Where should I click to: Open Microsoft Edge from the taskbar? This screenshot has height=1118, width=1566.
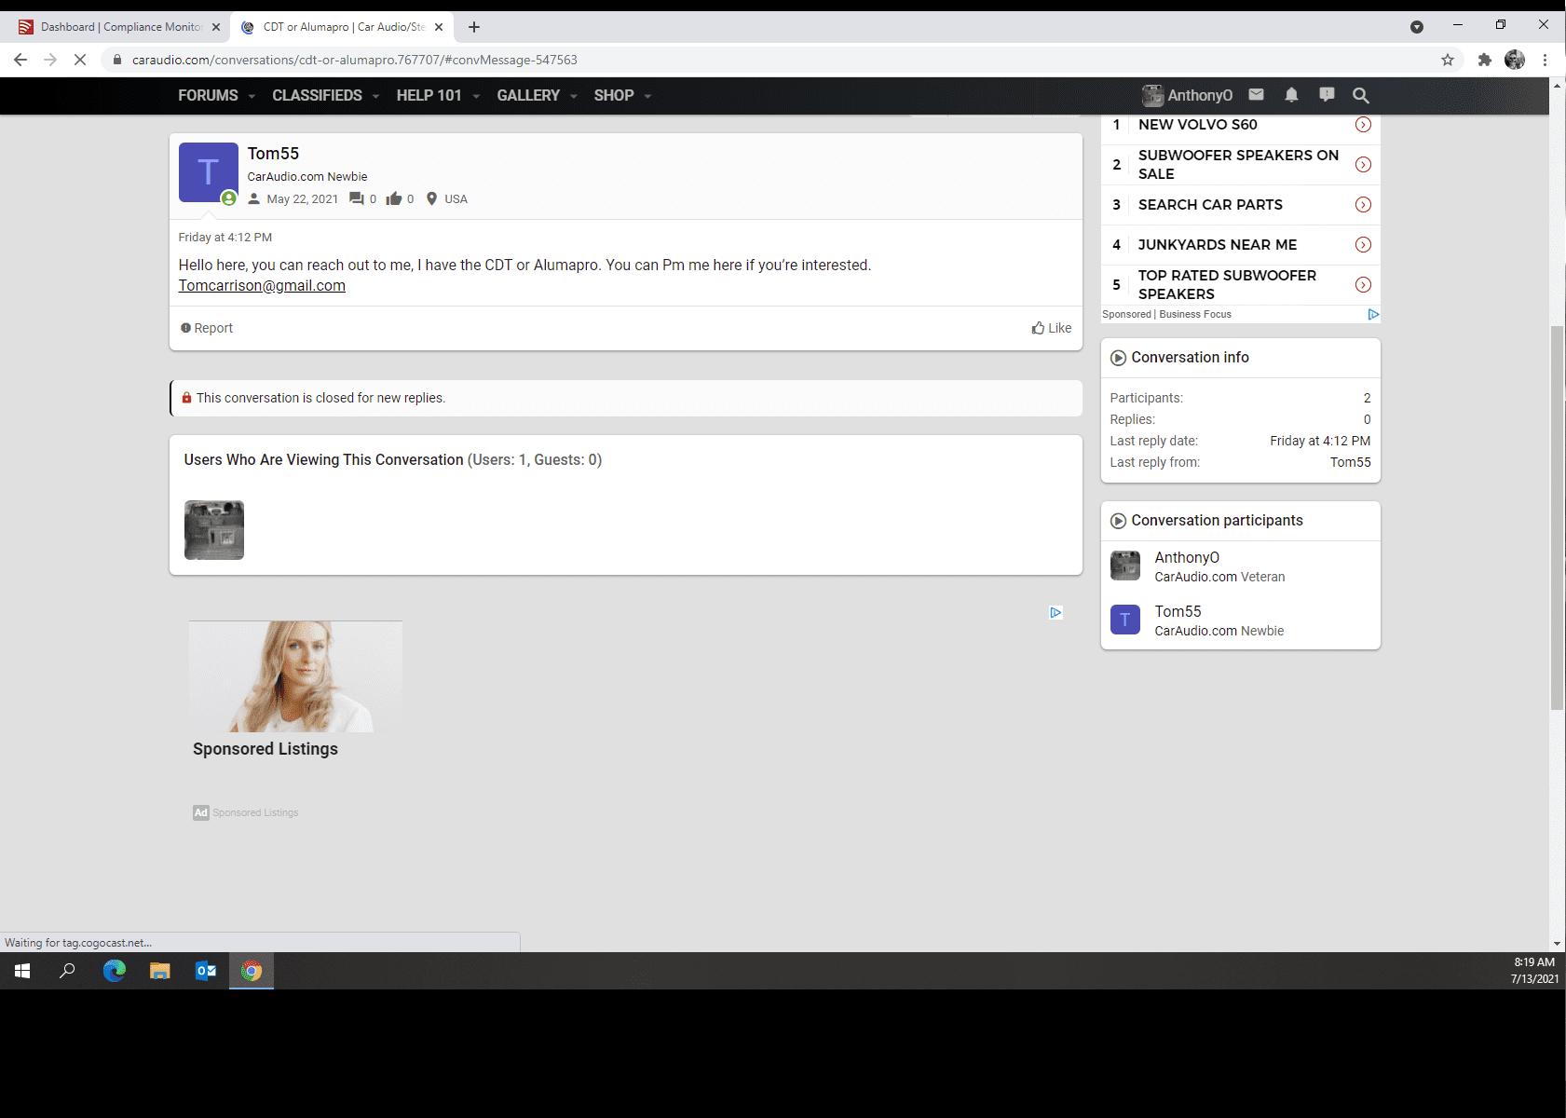(x=115, y=971)
